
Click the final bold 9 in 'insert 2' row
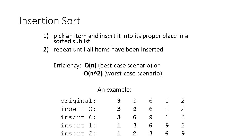(183, 133)
